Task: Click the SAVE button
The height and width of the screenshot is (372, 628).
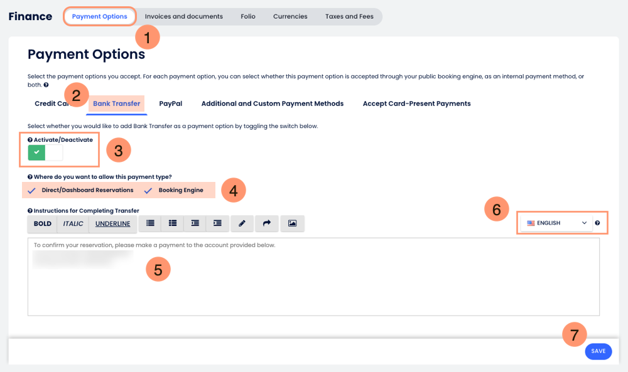Action: [x=598, y=351]
